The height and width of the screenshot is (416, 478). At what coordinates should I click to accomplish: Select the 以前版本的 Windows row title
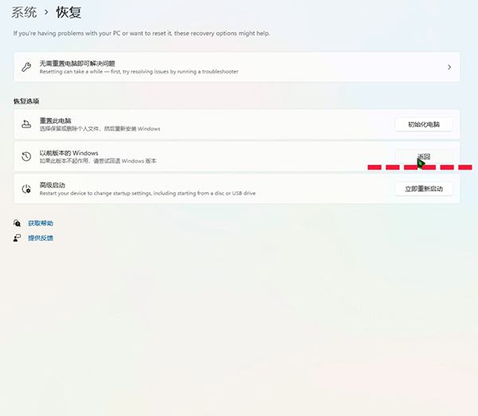click(x=69, y=153)
